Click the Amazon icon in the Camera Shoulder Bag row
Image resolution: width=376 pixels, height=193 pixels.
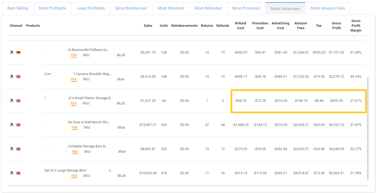12,77
